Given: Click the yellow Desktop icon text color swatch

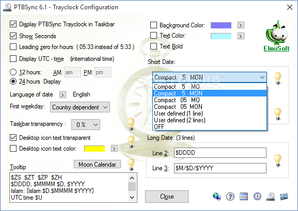Looking at the screenshot, I should click(x=95, y=149).
